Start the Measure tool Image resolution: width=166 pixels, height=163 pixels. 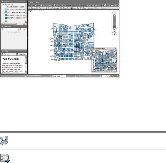pyautogui.click(x=96, y=5)
